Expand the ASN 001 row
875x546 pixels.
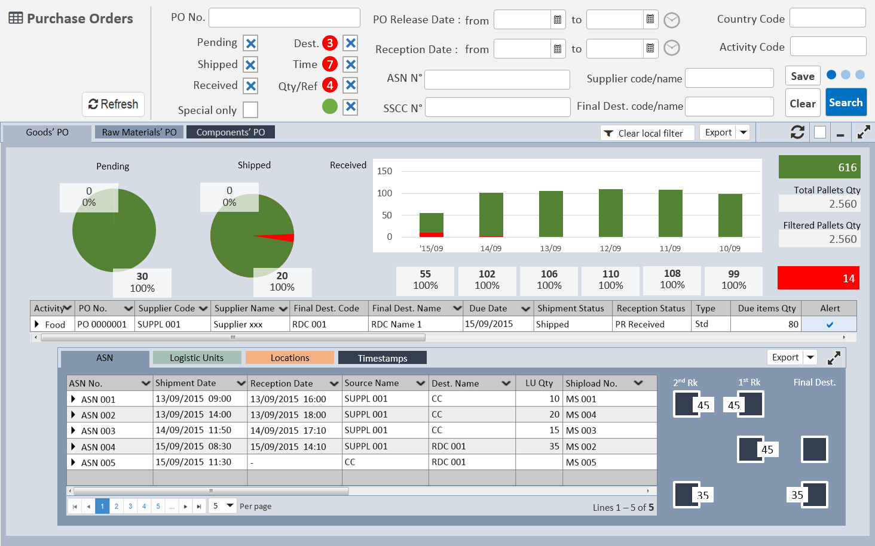tap(73, 399)
